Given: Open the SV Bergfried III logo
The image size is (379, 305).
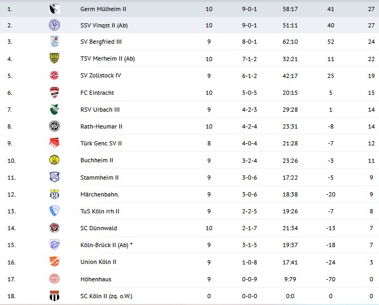Looking at the screenshot, I should [54, 42].
